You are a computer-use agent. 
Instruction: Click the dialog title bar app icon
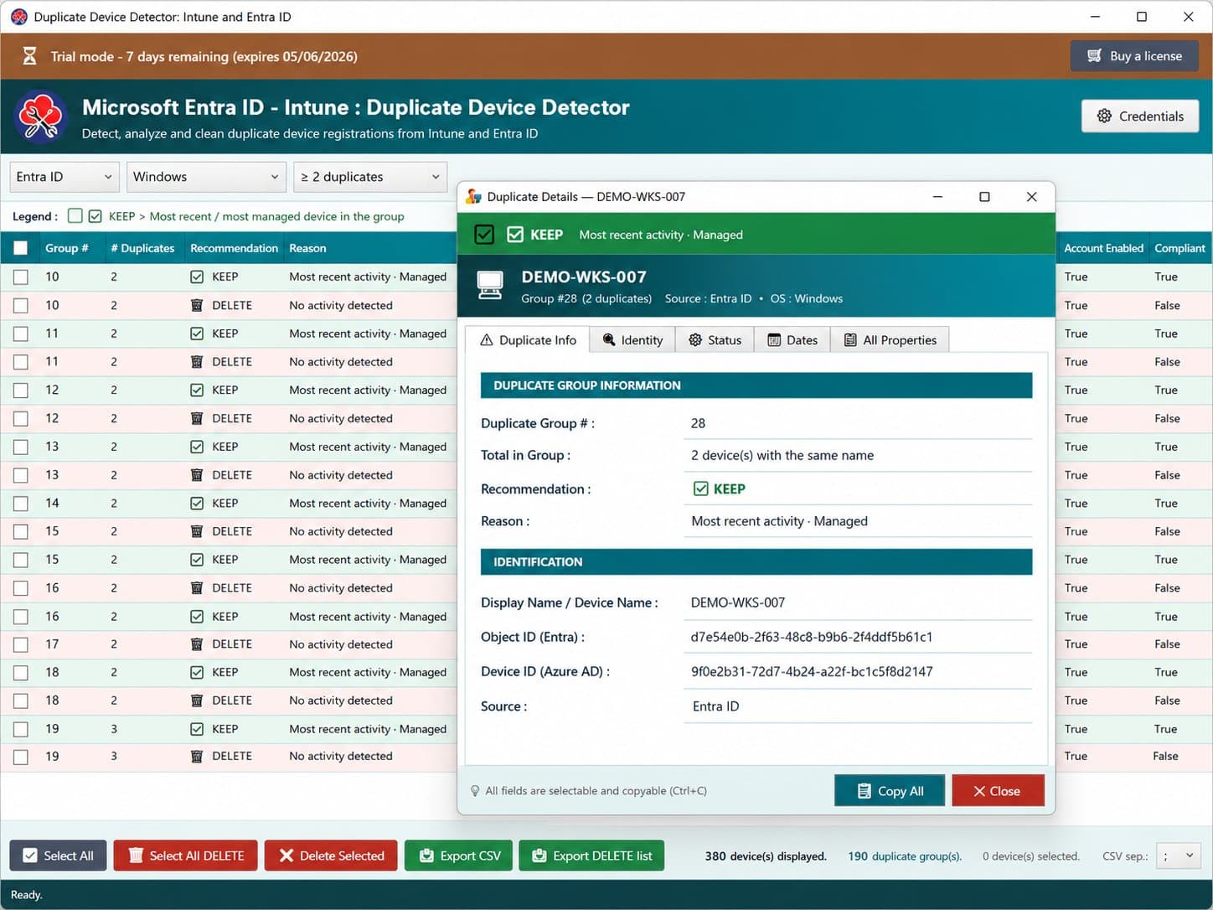pyautogui.click(x=474, y=197)
